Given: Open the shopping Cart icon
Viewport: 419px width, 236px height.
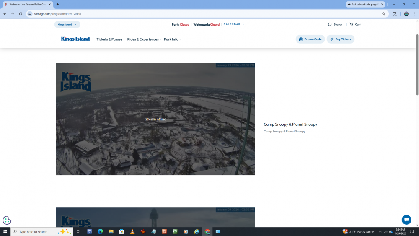Looking at the screenshot, I should click(x=352, y=24).
